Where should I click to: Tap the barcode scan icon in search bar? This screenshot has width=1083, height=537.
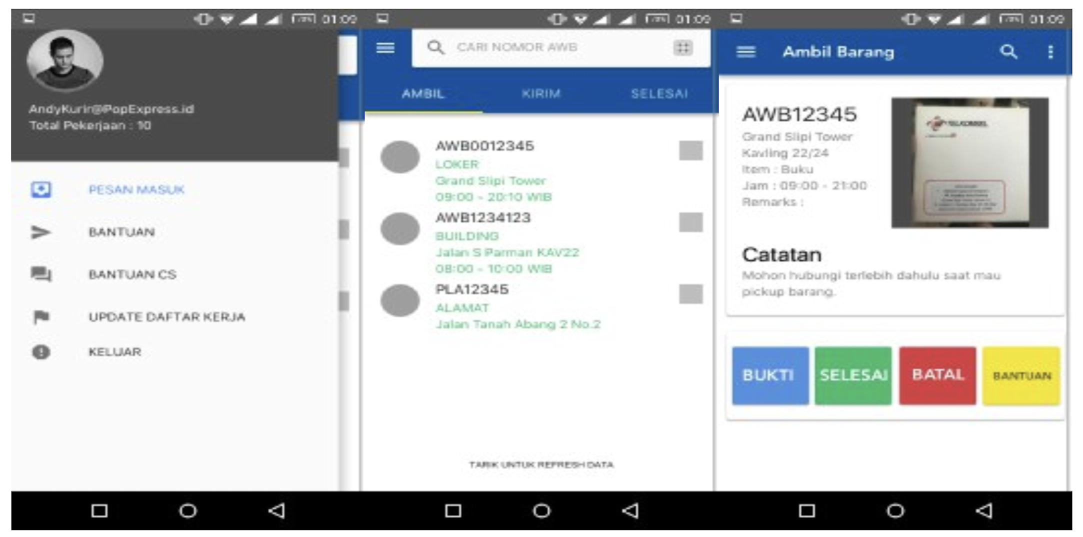click(682, 47)
